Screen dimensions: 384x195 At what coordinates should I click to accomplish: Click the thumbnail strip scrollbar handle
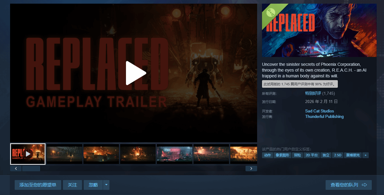pyautogui.click(x=31, y=168)
